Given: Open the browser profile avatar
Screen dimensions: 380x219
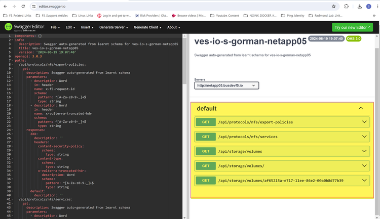Looking at the screenshot, I should (x=368, y=7).
